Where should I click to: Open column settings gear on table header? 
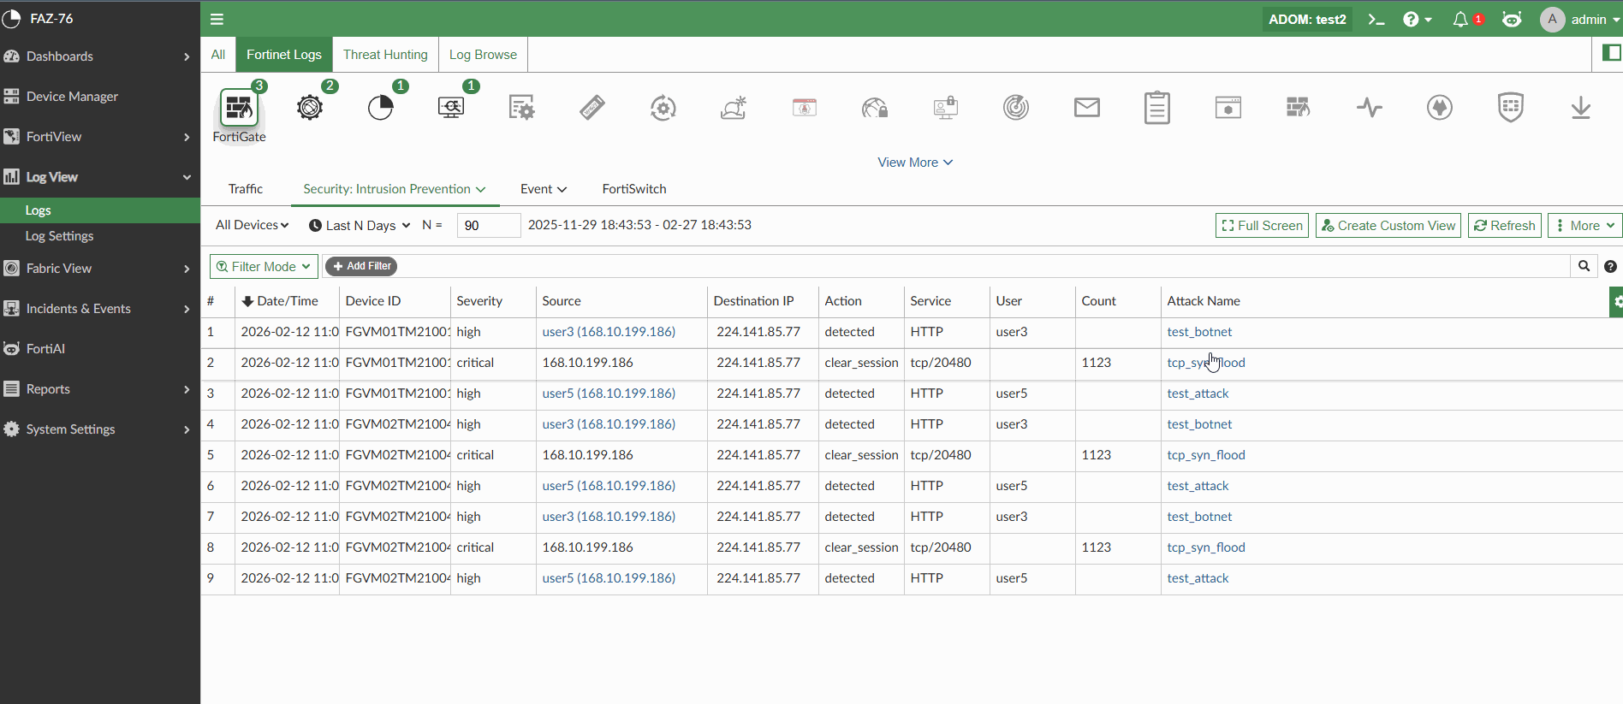coord(1616,301)
